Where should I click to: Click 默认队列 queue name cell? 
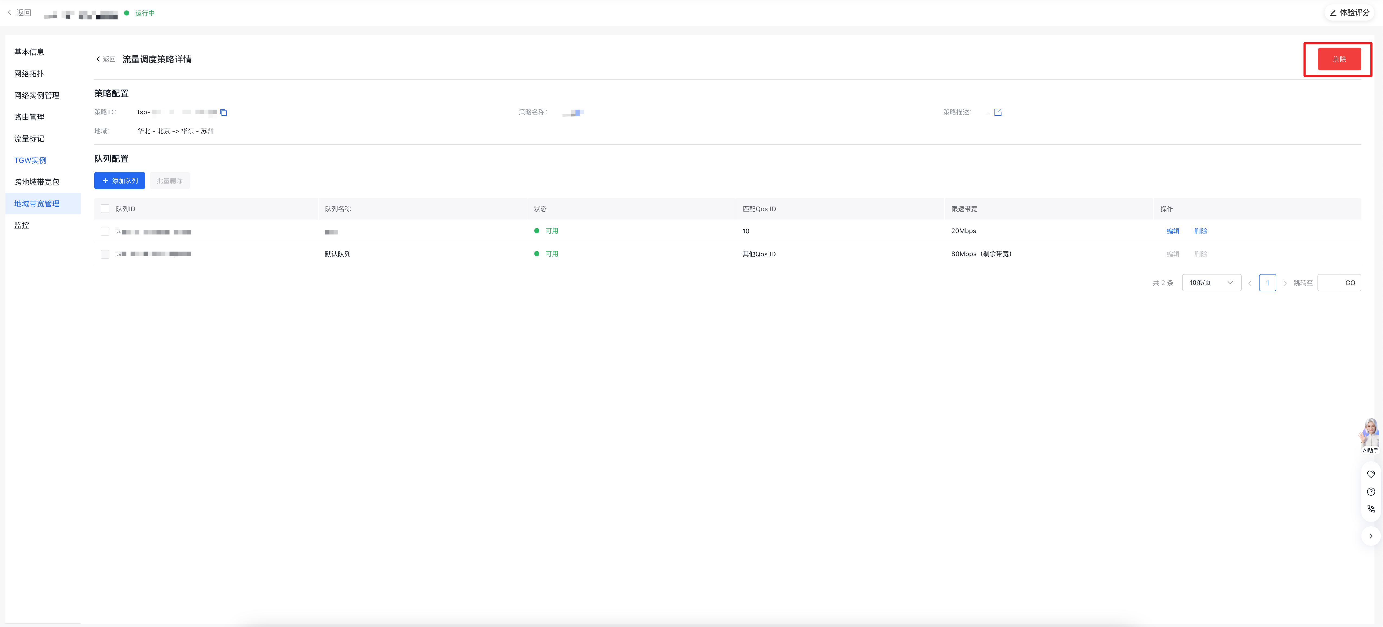coord(338,254)
